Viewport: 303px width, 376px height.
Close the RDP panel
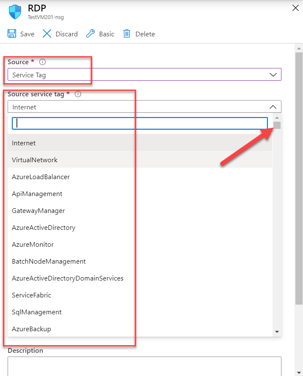click(295, 8)
